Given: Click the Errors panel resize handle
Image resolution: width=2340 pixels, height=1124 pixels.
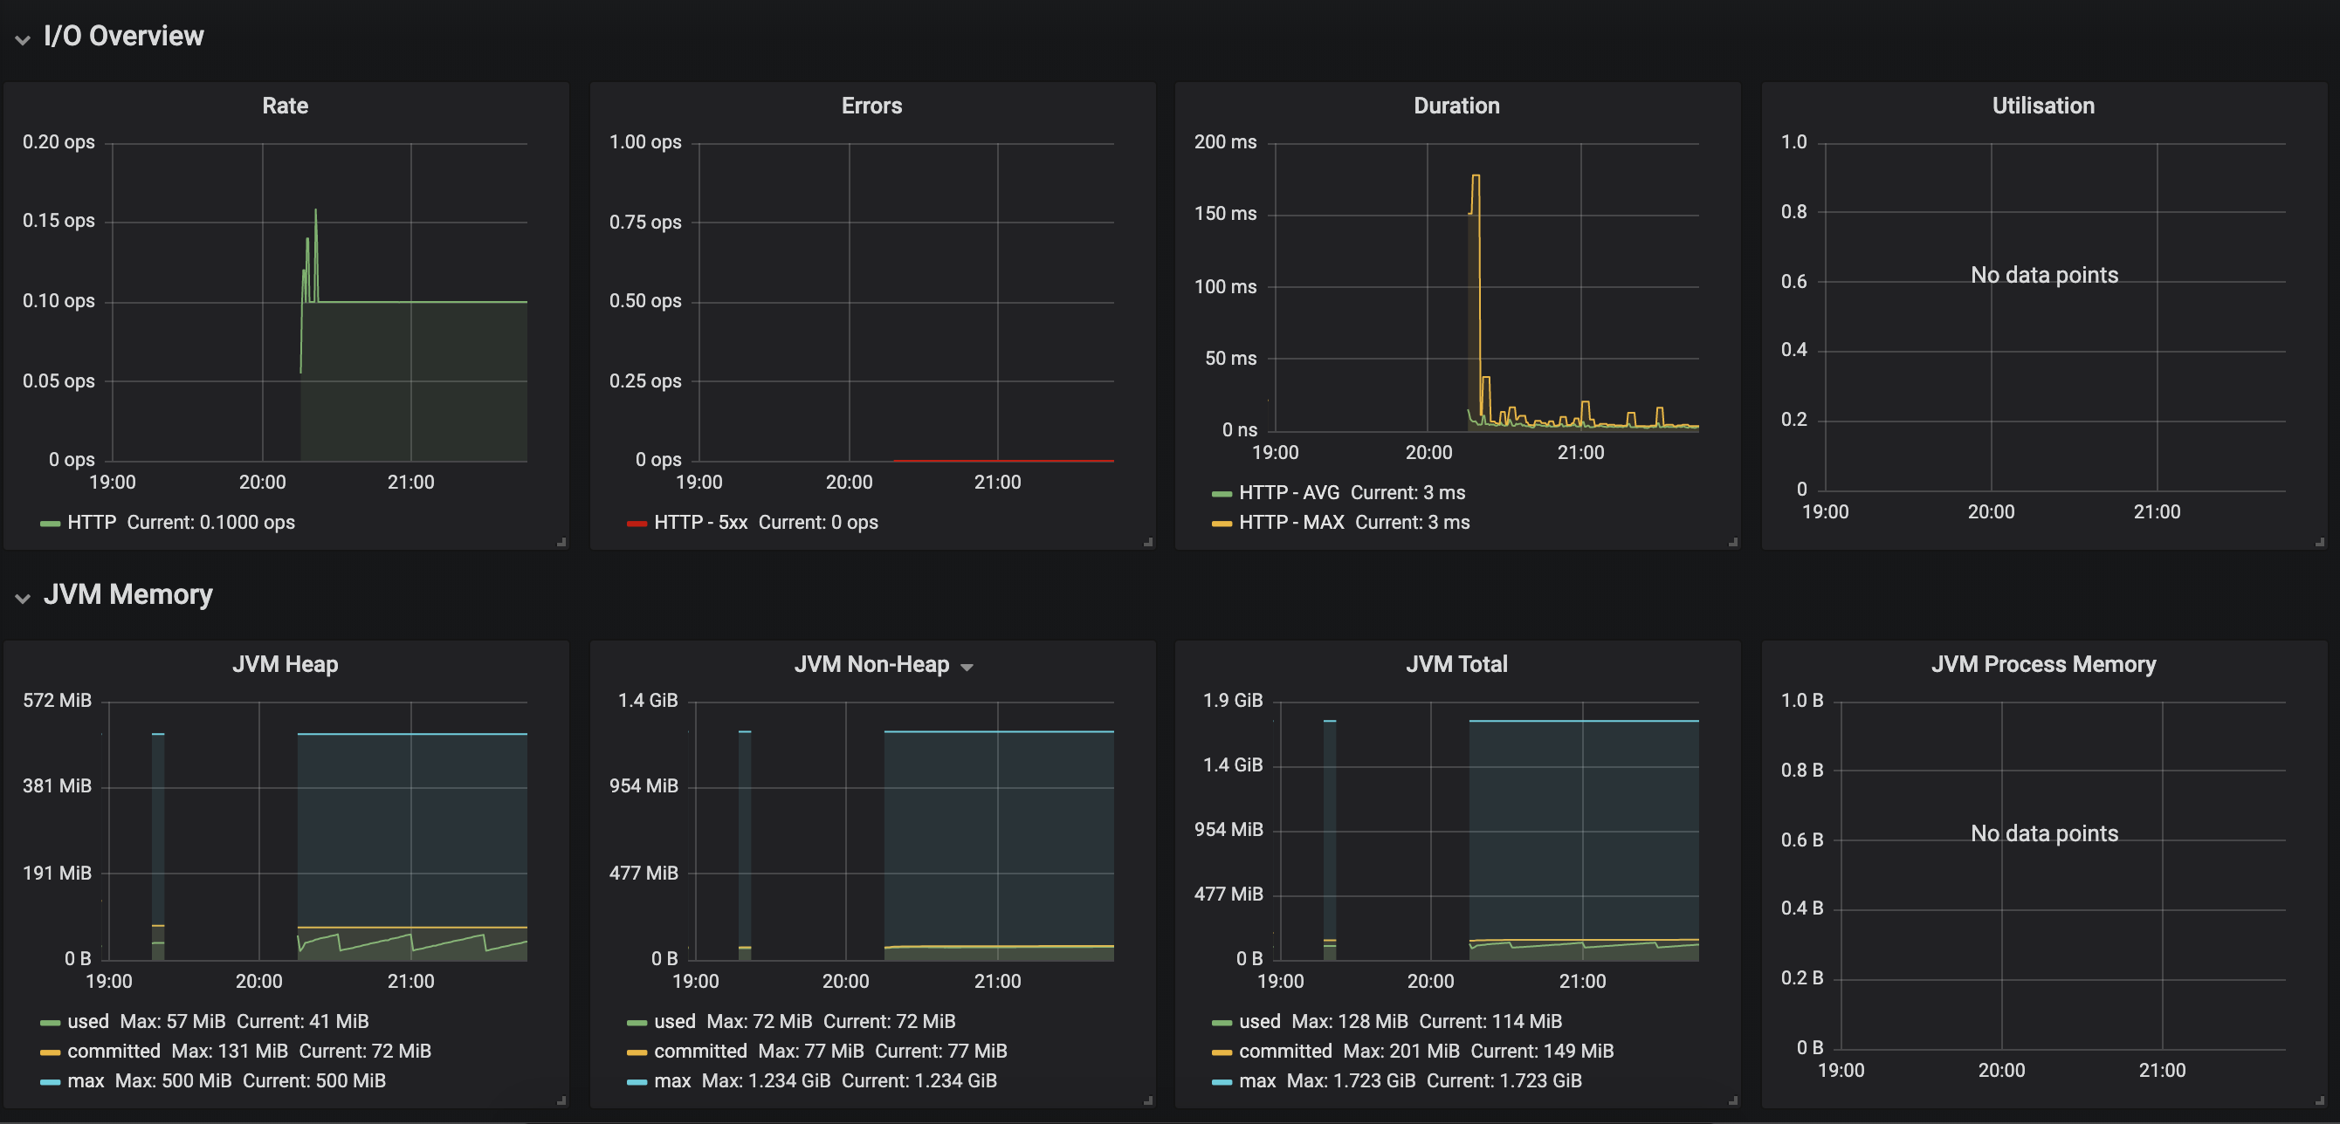Looking at the screenshot, I should point(1148,542).
